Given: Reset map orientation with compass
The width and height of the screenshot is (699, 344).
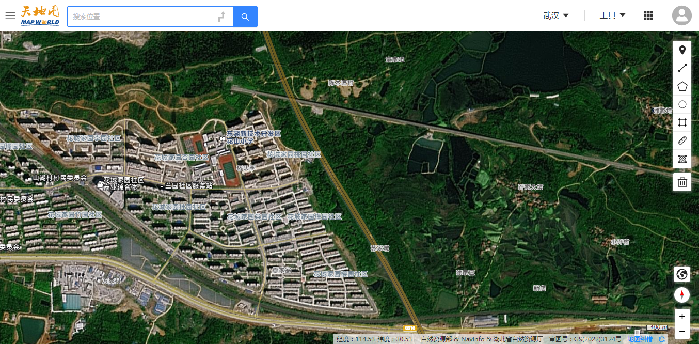Looking at the screenshot, I should click(682, 295).
